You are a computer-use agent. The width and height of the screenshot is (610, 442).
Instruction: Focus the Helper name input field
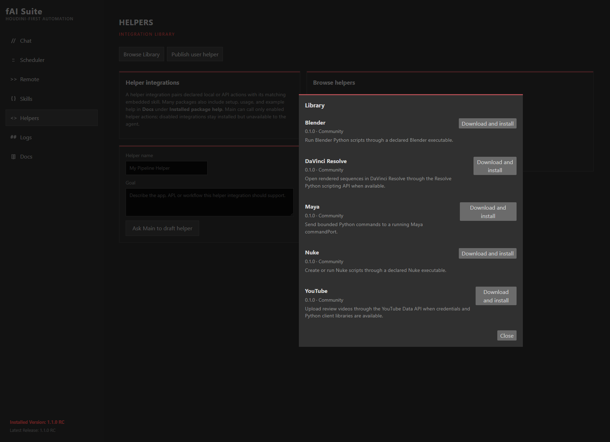pyautogui.click(x=167, y=168)
